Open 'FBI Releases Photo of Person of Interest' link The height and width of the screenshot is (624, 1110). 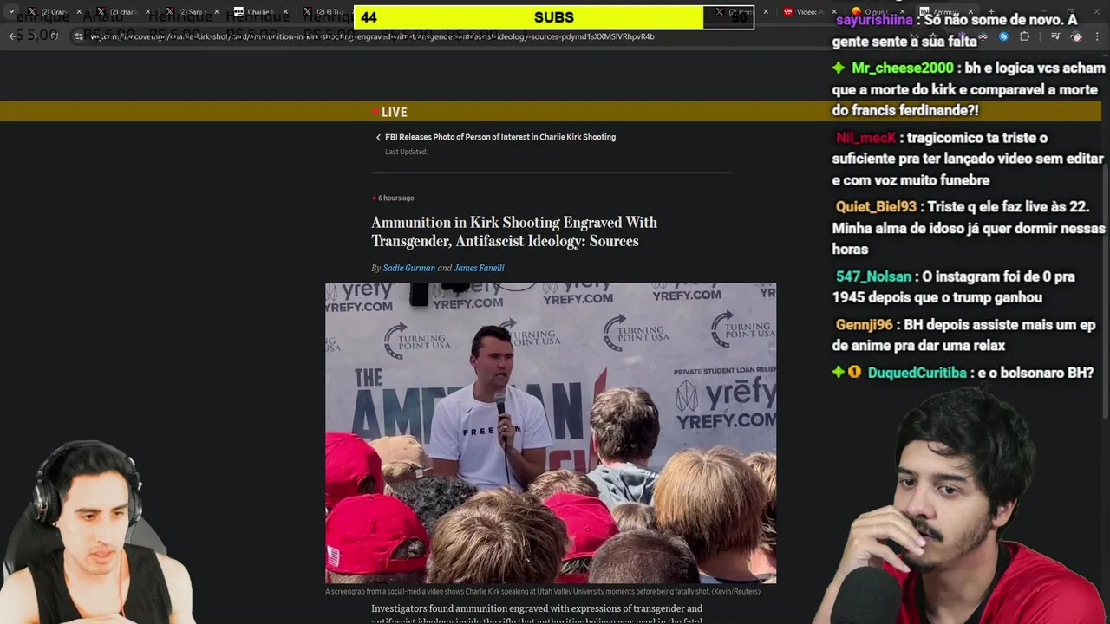(x=500, y=137)
